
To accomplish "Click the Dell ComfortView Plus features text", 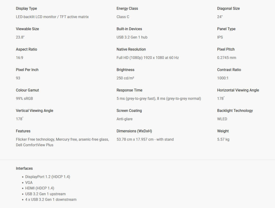I will (x=35, y=145).
